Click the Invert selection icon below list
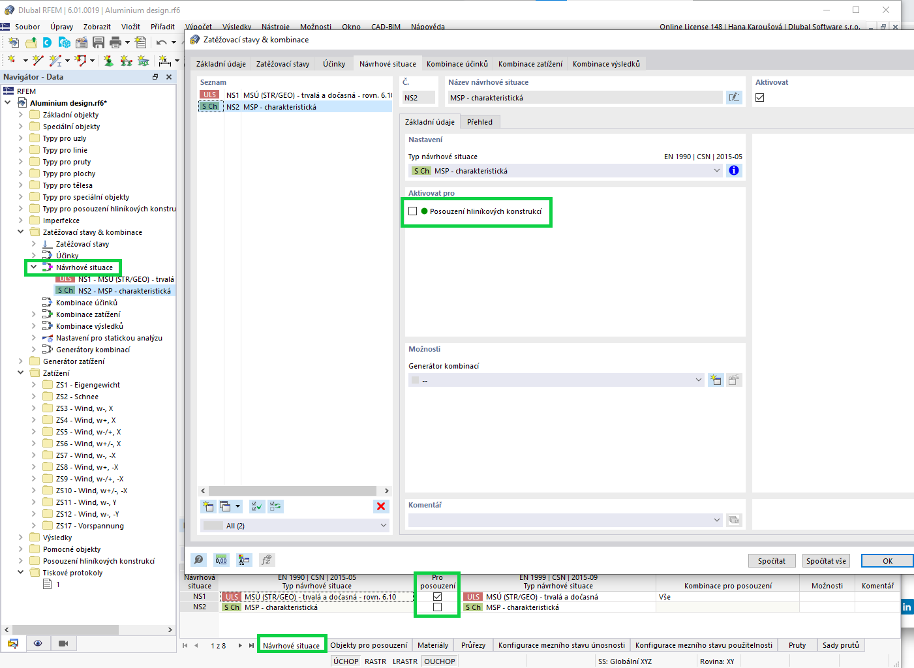914x668 pixels. 275,506
